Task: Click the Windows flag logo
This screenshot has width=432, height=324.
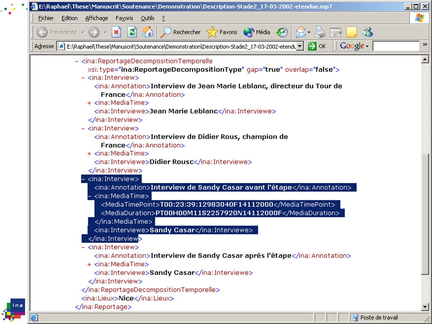Action: [419, 18]
